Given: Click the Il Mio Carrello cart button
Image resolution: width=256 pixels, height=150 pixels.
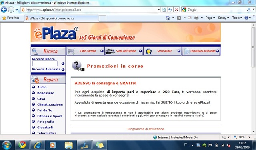Looking at the screenshot, I should [x=85, y=51].
